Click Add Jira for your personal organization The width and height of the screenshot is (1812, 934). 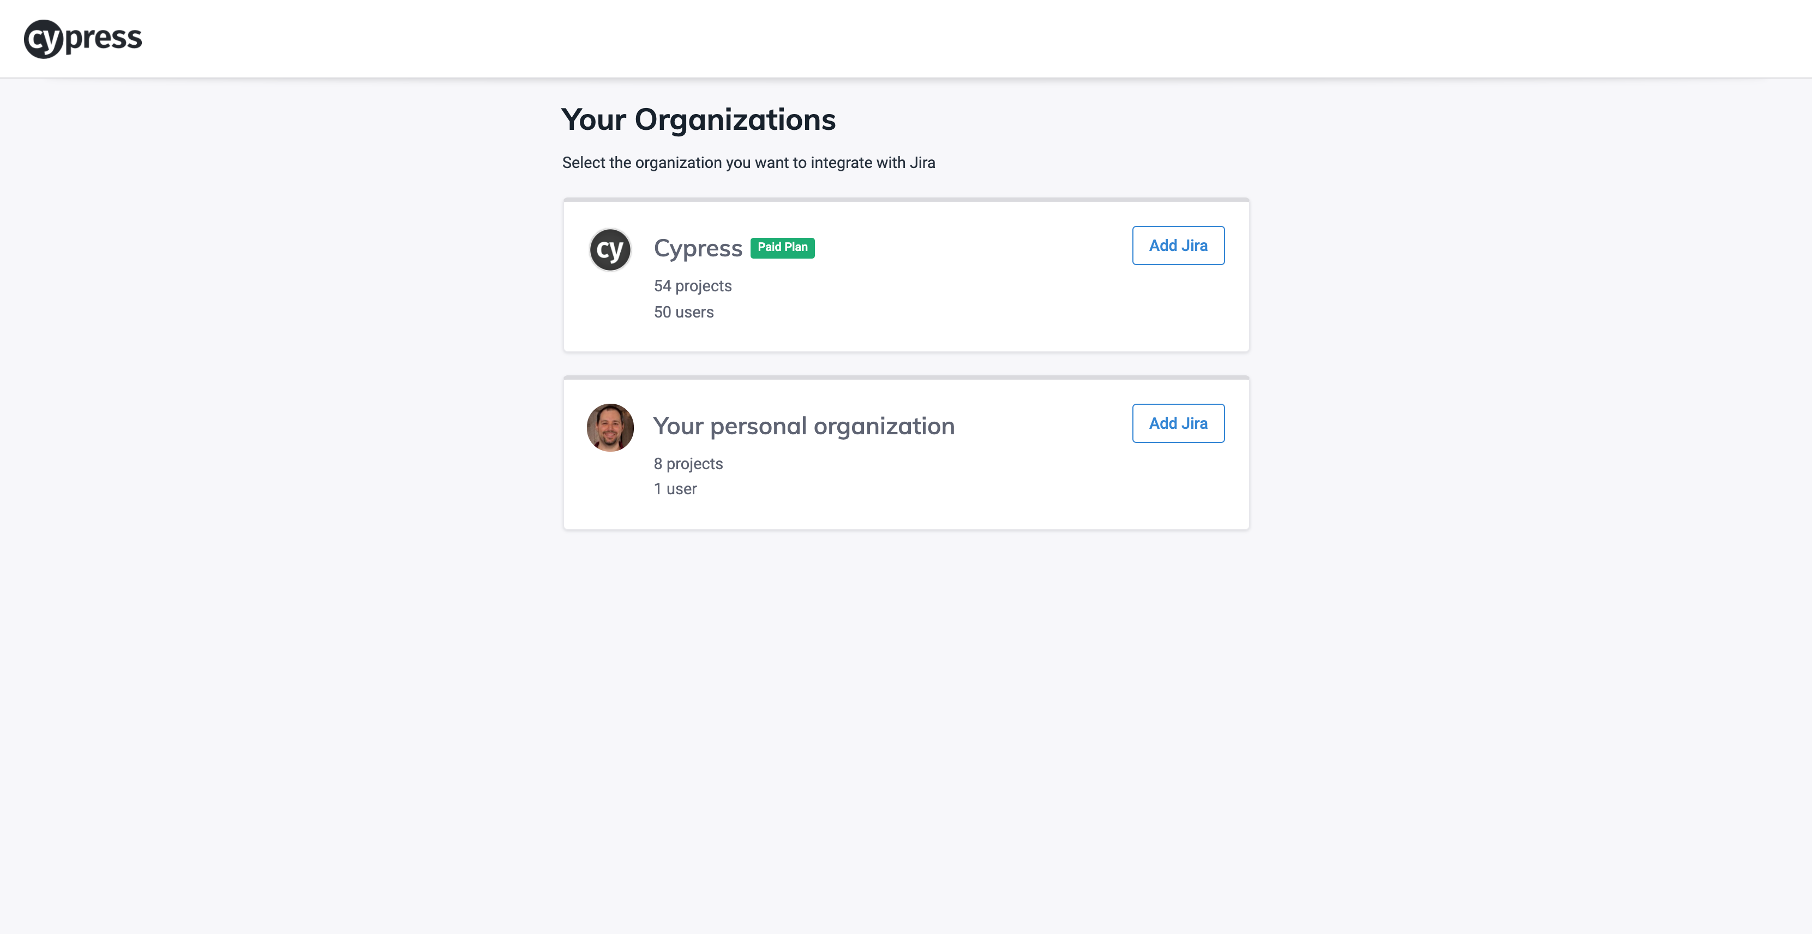point(1178,423)
